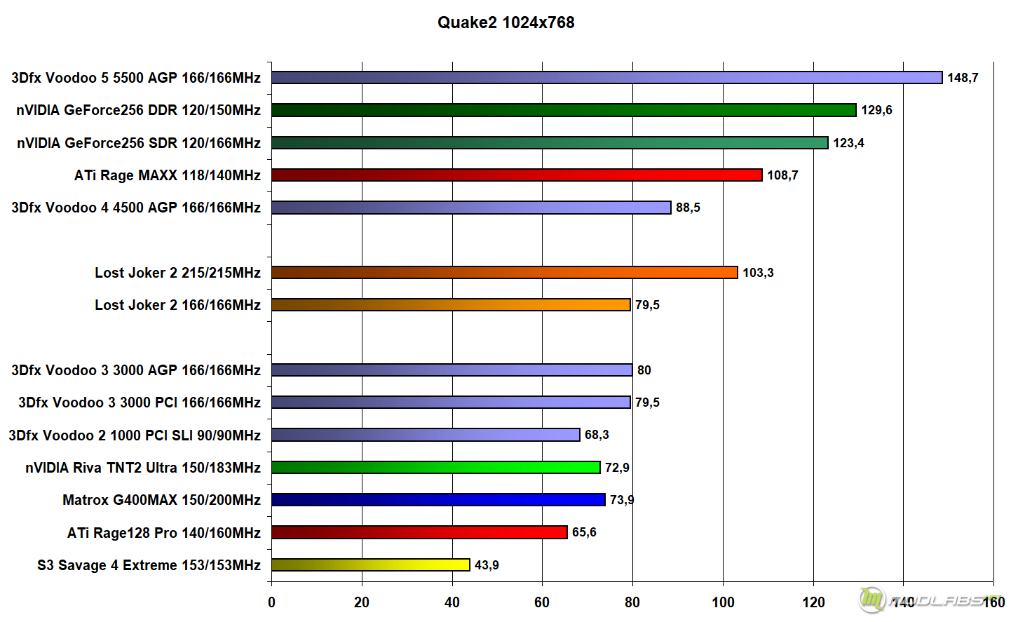Click the x-axis tick label '100'
1011x622 pixels.
pyautogui.click(x=723, y=602)
